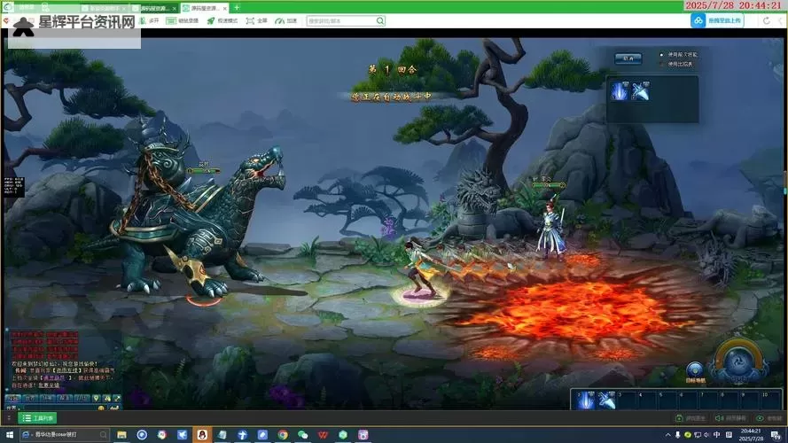Click the magnifier icon in search box
The image size is (788, 443).
point(380,20)
